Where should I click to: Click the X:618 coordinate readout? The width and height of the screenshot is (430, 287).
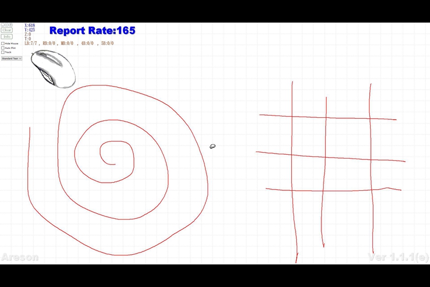point(30,25)
